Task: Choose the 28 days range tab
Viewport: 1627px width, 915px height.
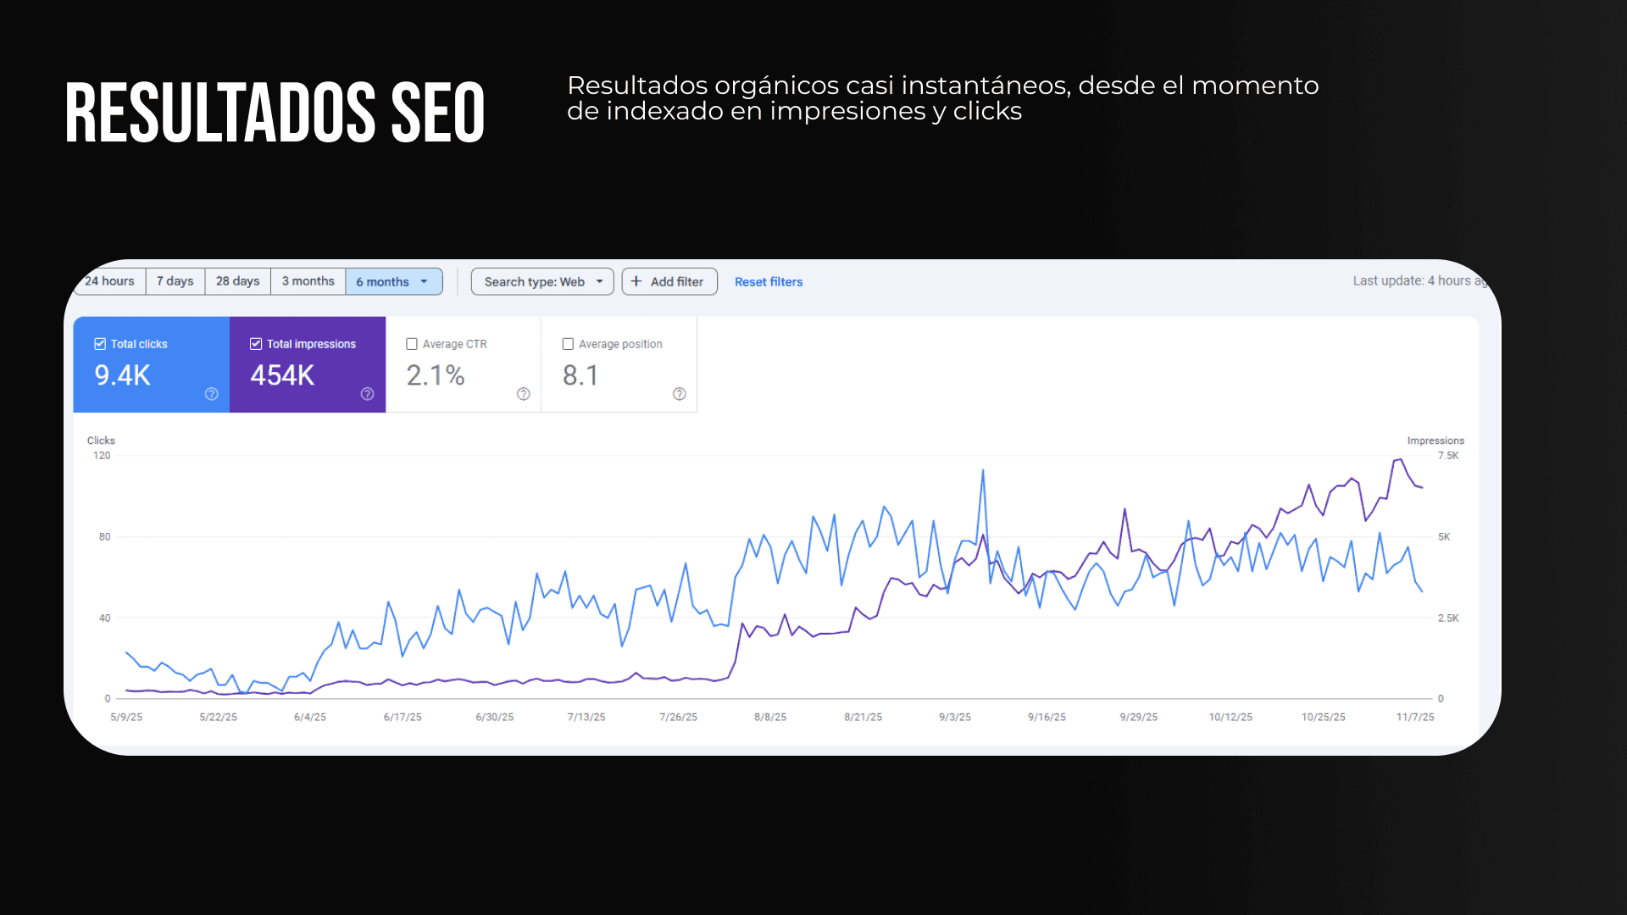Action: pyautogui.click(x=237, y=281)
